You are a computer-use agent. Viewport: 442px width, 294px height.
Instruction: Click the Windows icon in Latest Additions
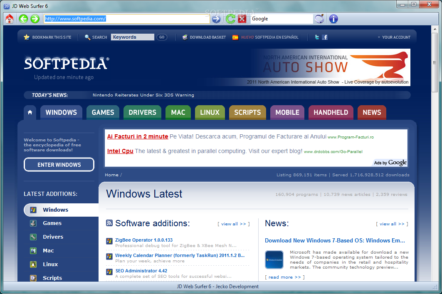(33, 210)
